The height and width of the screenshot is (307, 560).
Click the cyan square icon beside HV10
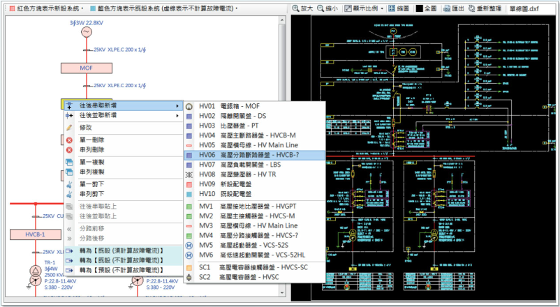[x=189, y=194]
